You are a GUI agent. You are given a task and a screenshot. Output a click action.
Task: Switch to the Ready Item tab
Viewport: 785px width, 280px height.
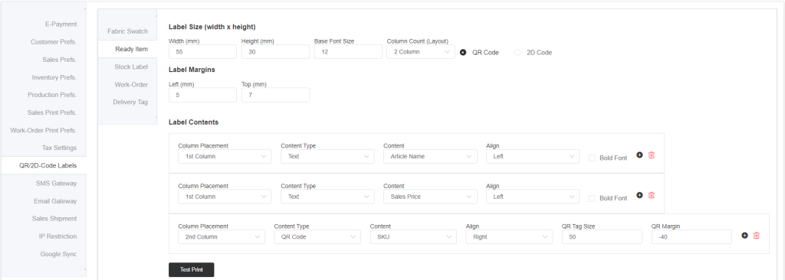(128, 49)
